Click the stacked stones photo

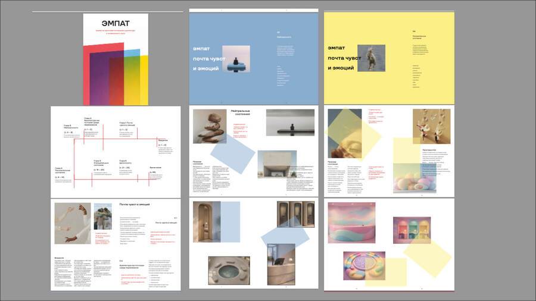(x=210, y=126)
